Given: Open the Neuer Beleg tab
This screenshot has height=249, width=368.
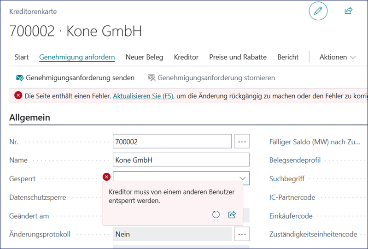Looking at the screenshot, I should (144, 57).
